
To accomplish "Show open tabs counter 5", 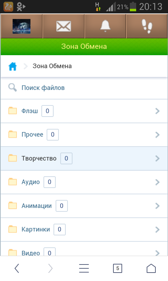I will 118,268.
